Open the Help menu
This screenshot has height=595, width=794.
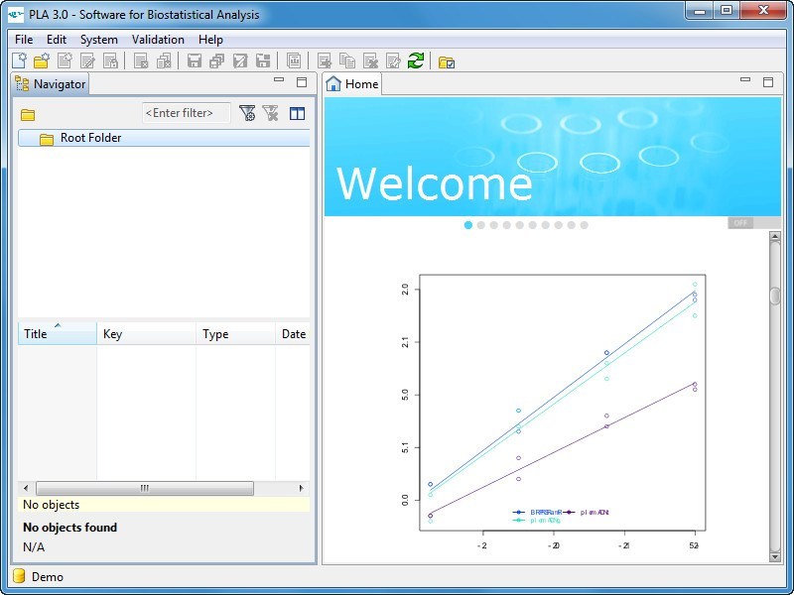click(x=210, y=40)
